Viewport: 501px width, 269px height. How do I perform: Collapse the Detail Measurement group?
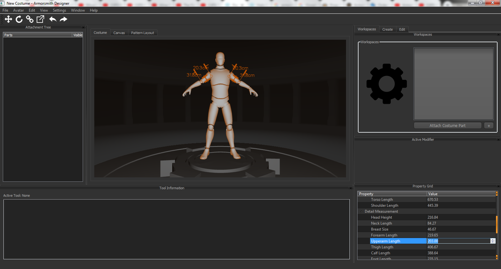(361, 211)
